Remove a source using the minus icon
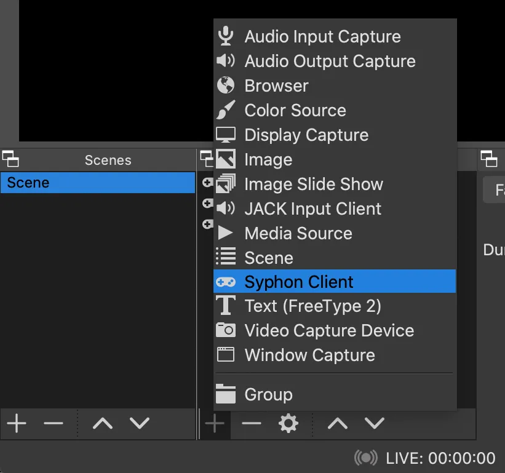Viewport: 505px width, 473px height. (x=250, y=423)
